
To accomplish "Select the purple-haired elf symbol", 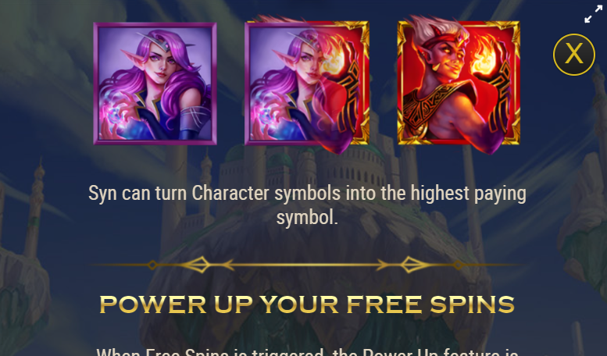I will pos(155,84).
